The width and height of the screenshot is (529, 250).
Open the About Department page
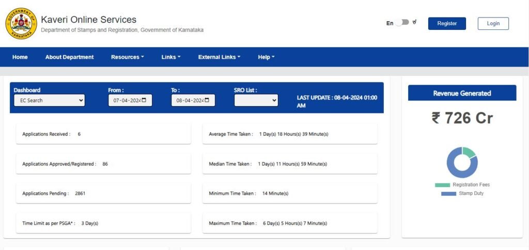tap(70, 57)
